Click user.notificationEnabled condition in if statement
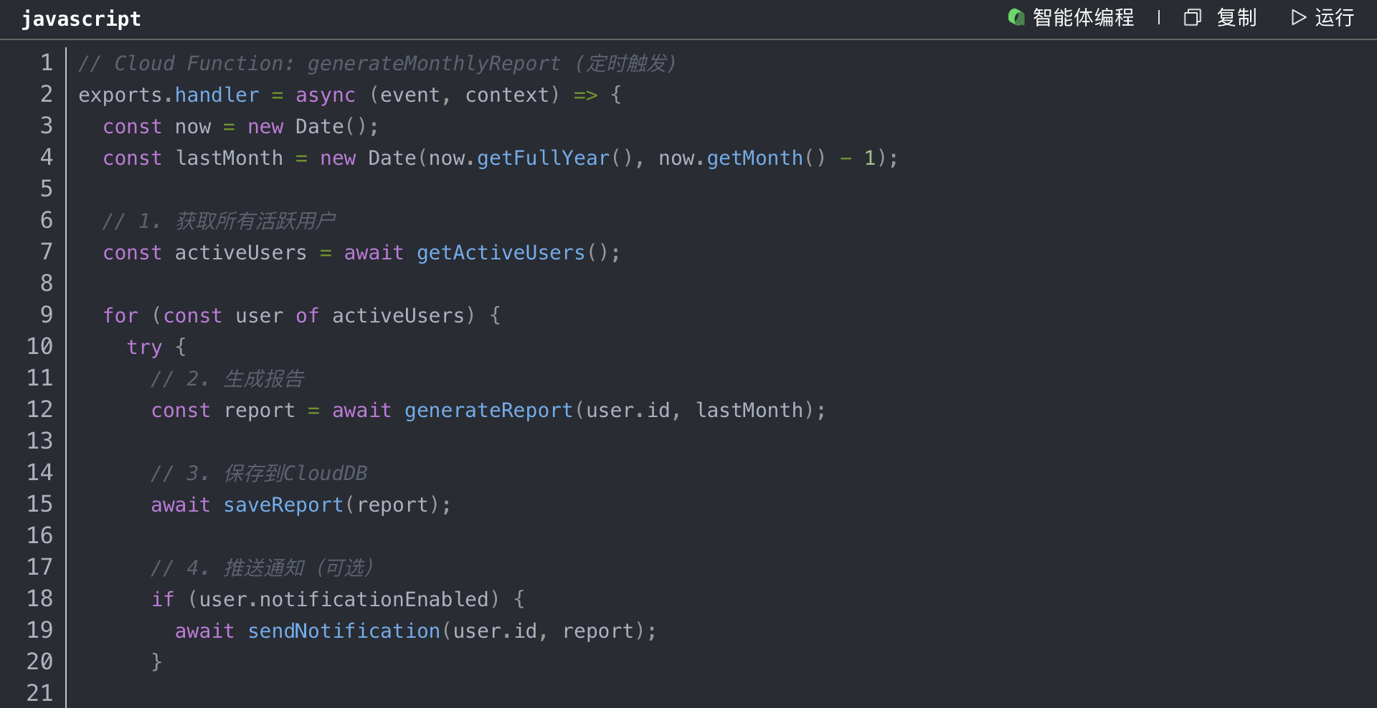This screenshot has width=1377, height=708. point(344,599)
